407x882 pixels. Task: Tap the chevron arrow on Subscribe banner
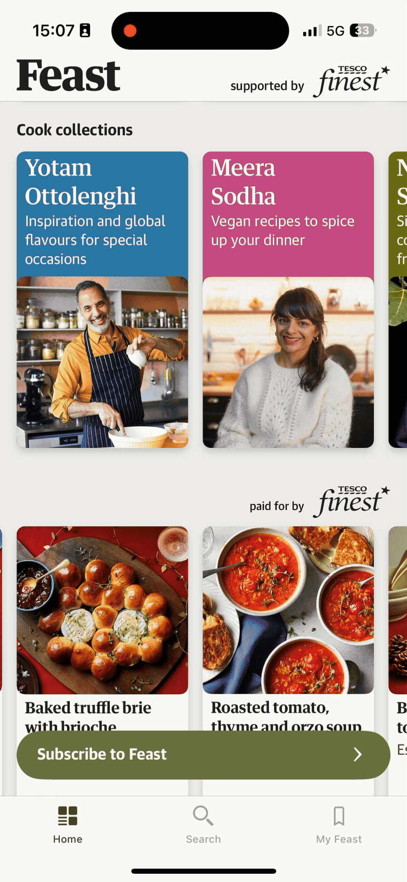coord(358,754)
